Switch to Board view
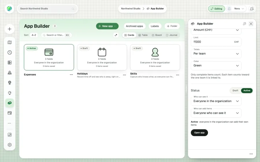The width and height of the screenshot is (260, 162). point(157,35)
